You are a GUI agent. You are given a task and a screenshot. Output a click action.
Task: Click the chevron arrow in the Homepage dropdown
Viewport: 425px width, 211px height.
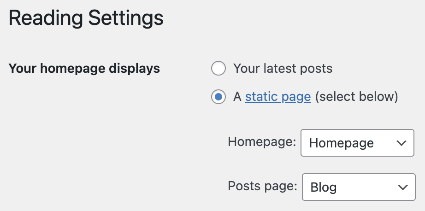[401, 143]
